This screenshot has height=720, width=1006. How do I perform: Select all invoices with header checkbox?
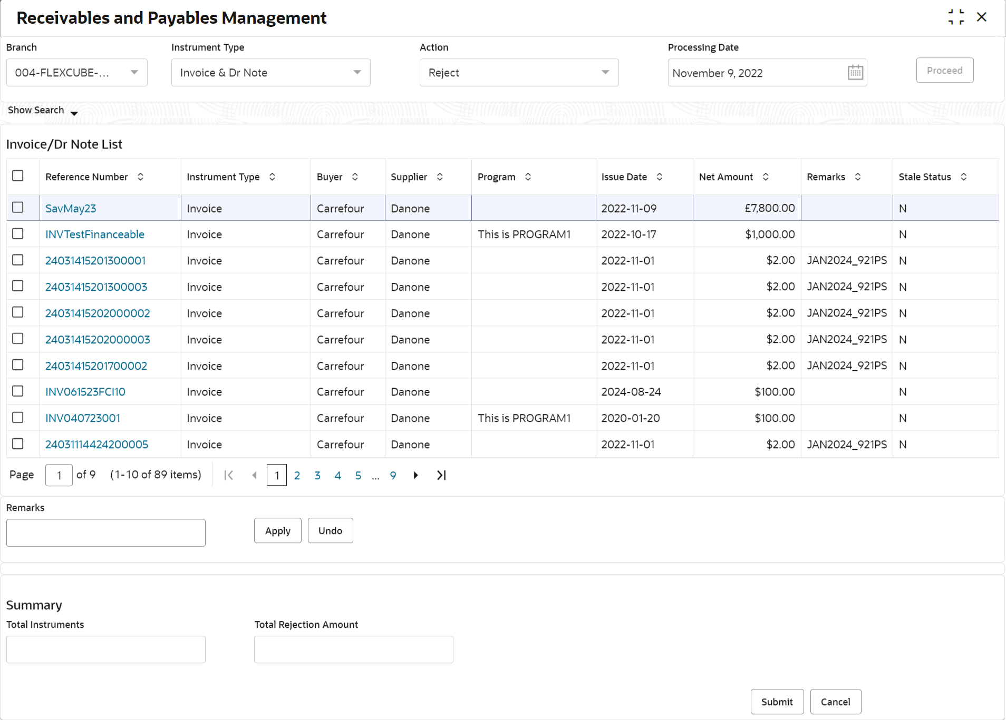18,176
